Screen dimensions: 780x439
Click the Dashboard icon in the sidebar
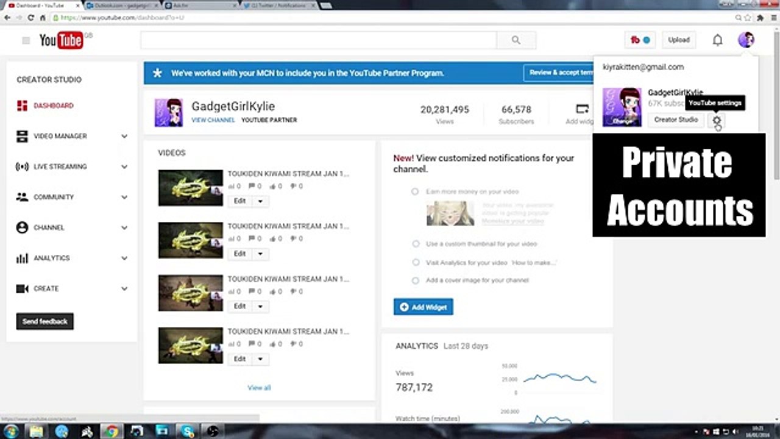click(22, 106)
